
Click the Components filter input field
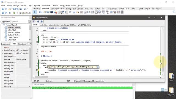click(20, 21)
